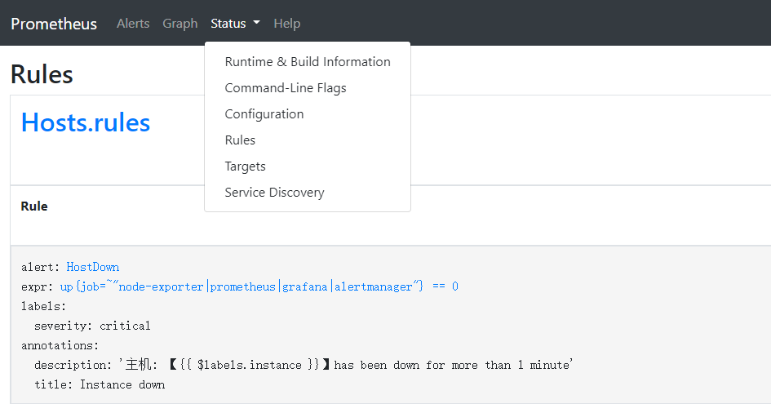Click the title: Instance down line

pos(100,384)
